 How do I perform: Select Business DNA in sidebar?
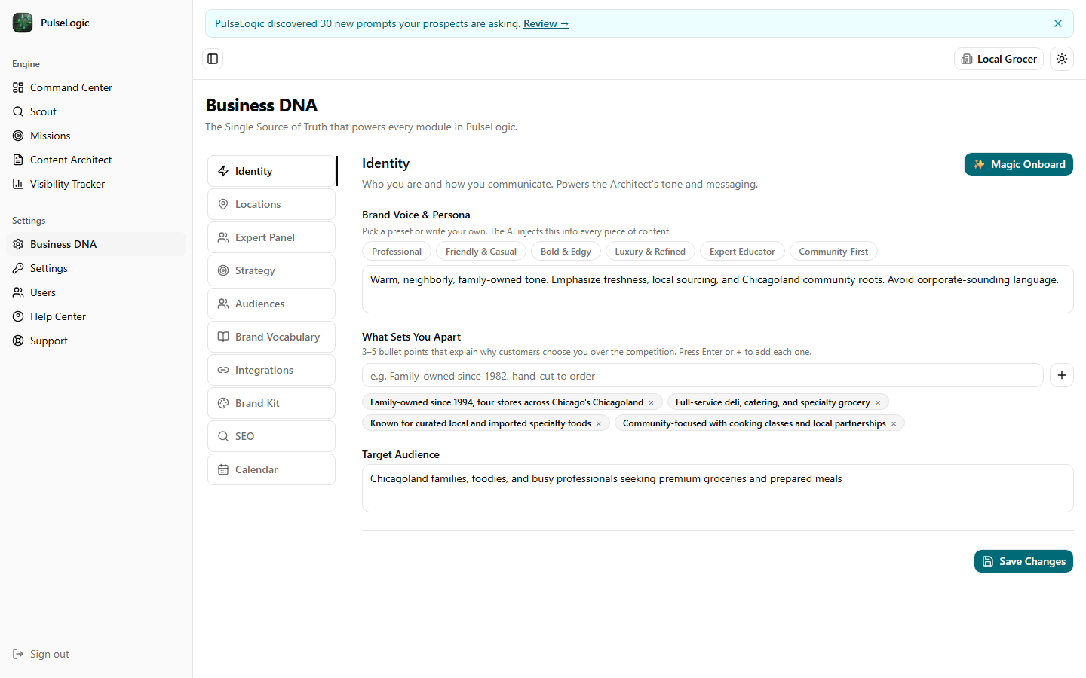point(96,244)
